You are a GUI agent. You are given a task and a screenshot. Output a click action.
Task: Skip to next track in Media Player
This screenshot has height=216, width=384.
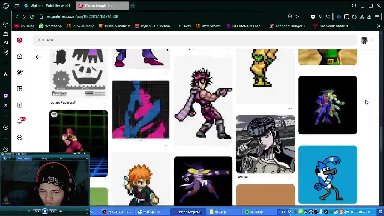tap(53, 211)
